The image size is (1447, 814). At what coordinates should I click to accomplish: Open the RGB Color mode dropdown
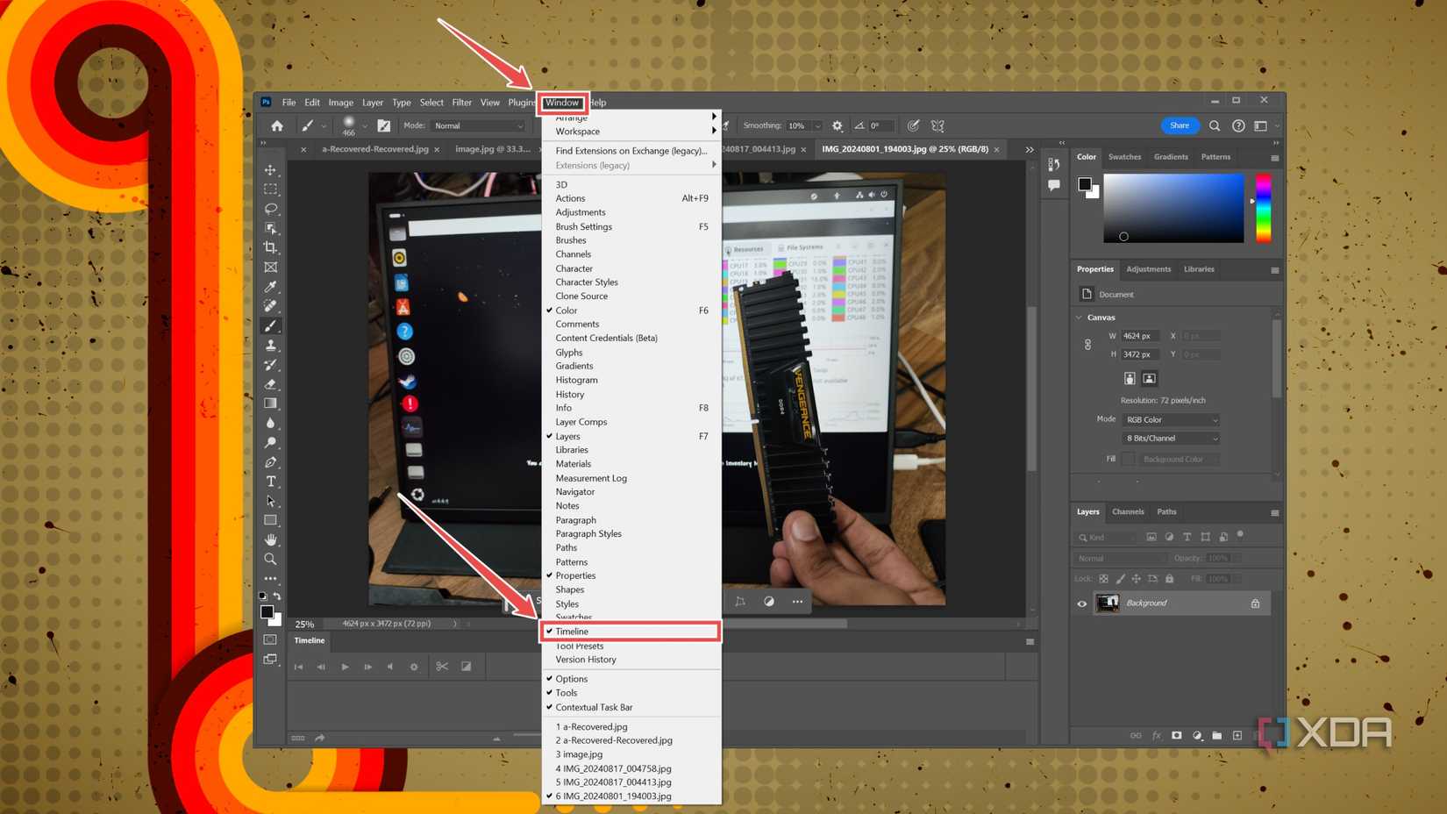1171,419
